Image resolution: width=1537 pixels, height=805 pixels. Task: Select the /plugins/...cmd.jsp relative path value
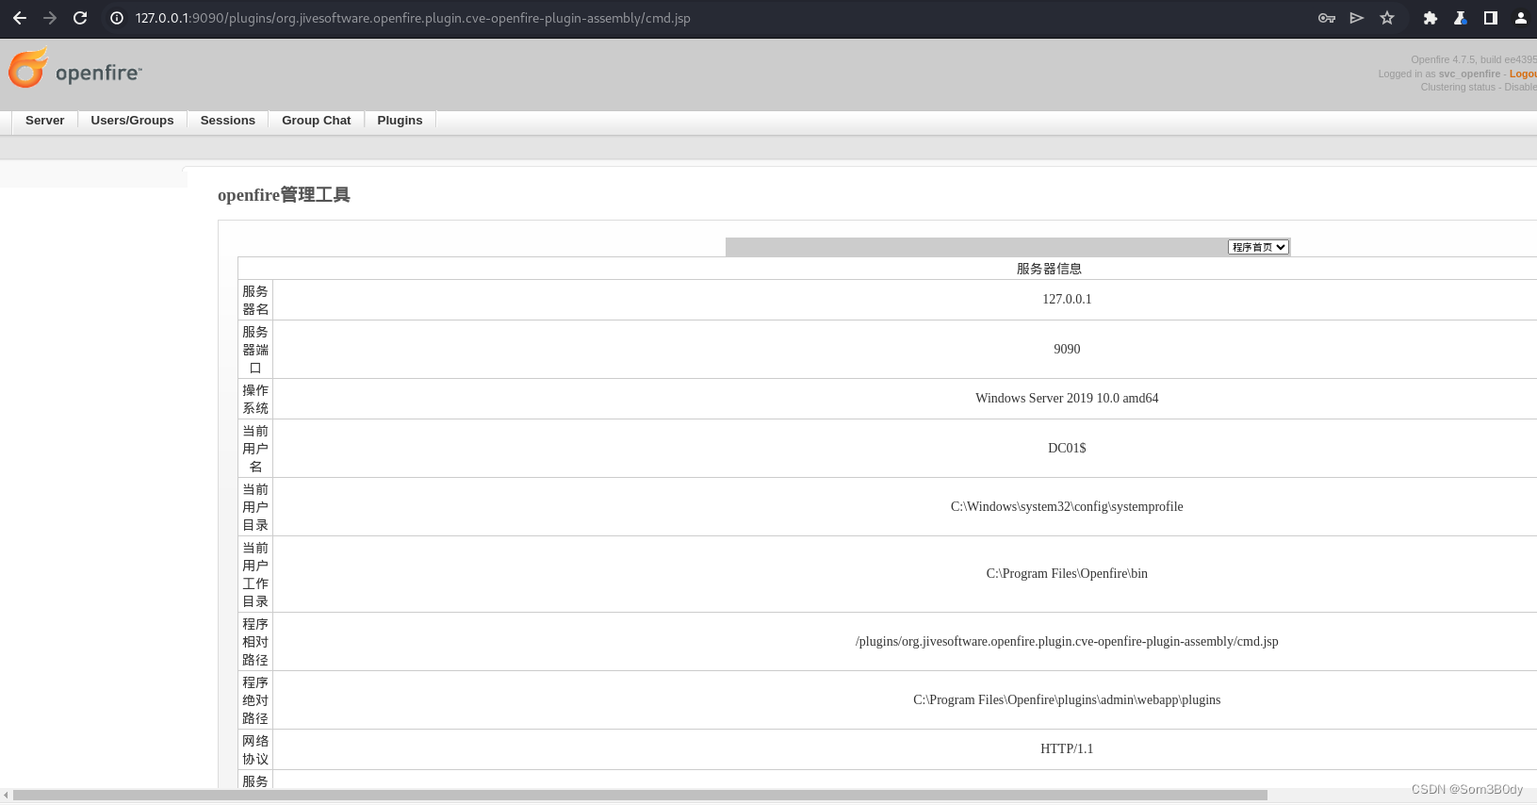pyautogui.click(x=1067, y=641)
